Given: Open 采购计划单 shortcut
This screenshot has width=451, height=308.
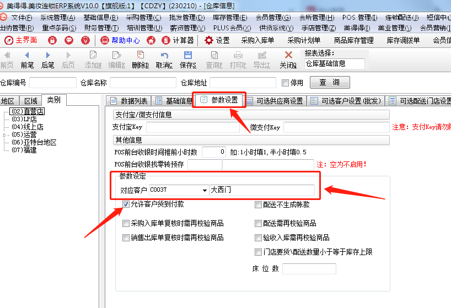Looking at the screenshot, I should point(304,41).
